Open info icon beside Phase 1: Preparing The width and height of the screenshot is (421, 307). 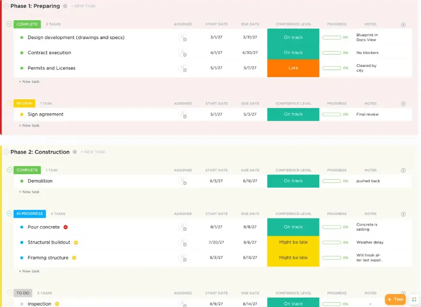point(65,6)
